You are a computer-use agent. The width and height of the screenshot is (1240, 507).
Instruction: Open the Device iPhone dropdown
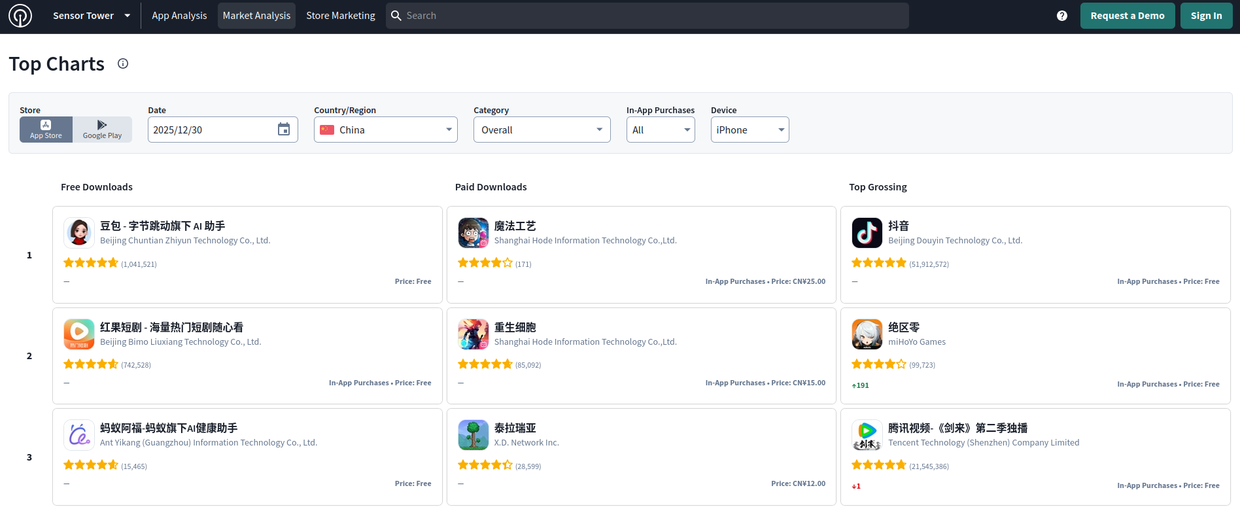click(x=750, y=130)
